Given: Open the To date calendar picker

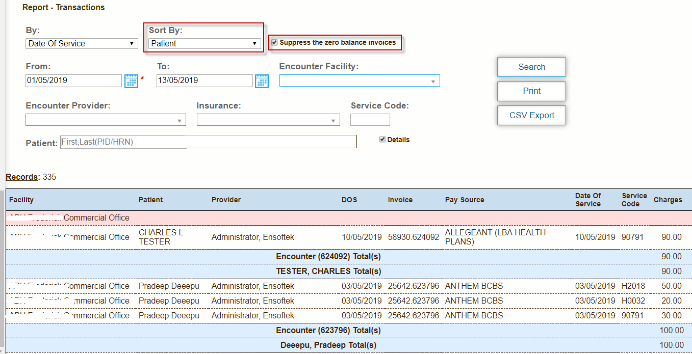Looking at the screenshot, I should (x=262, y=81).
